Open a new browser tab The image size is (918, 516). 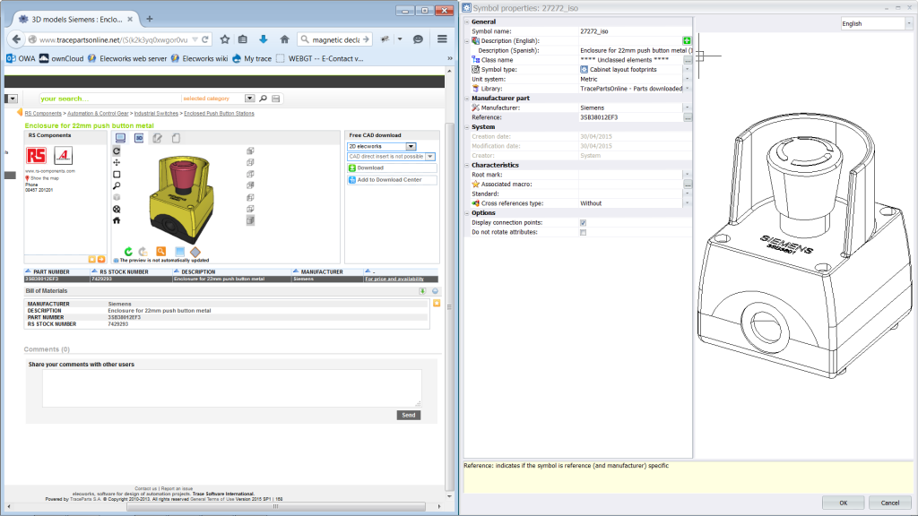(x=150, y=19)
